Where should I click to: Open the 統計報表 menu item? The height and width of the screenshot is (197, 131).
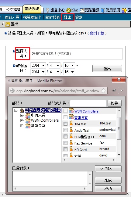click(53, 17)
